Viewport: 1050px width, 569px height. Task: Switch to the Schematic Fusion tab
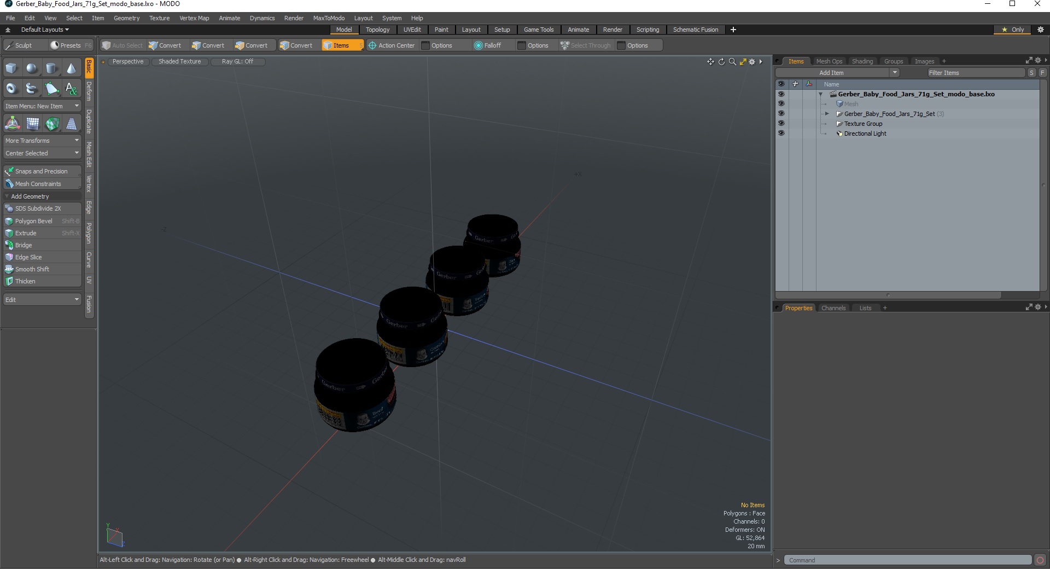coord(695,30)
